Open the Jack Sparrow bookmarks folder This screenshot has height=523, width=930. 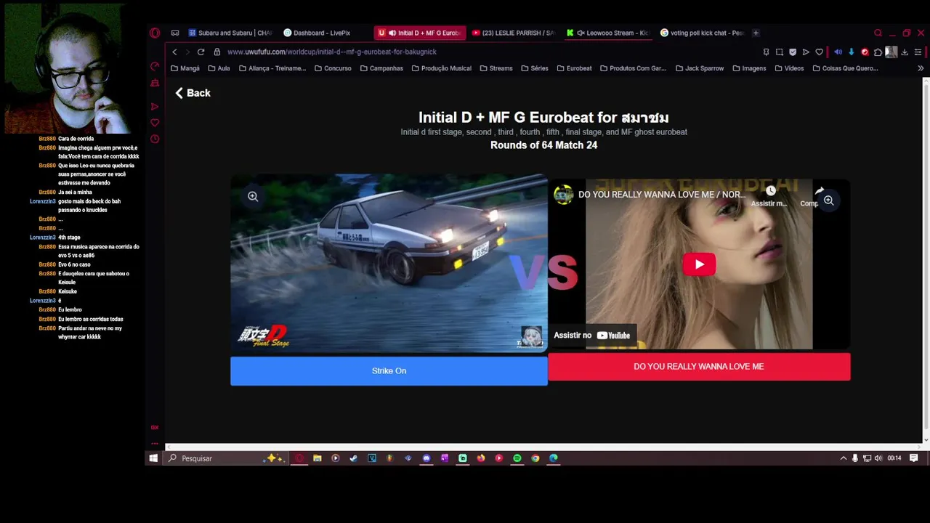[699, 68]
